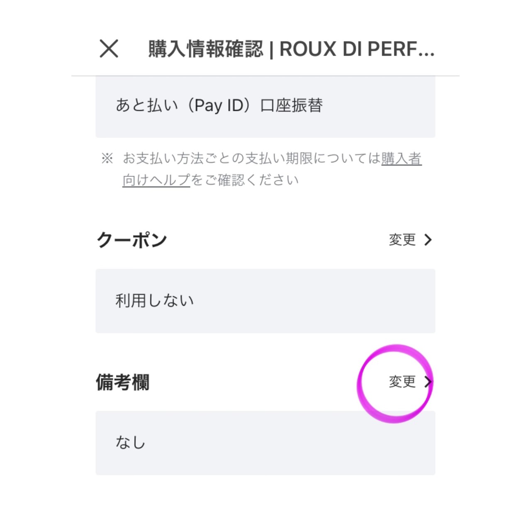
Task: Tap 変更 next to クーポン
Action: pyautogui.click(x=402, y=240)
